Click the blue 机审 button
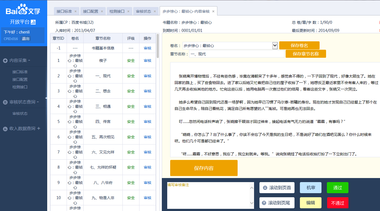 click(x=311, y=188)
